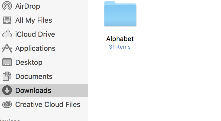The image size is (221, 121).
Task: Open the Documents sidebar label
Action: click(34, 76)
